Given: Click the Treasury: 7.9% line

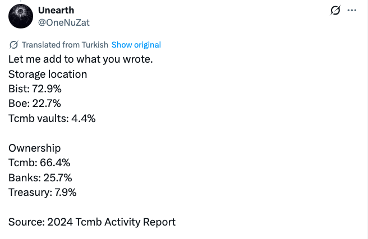Looking at the screenshot, I should click(x=42, y=193).
